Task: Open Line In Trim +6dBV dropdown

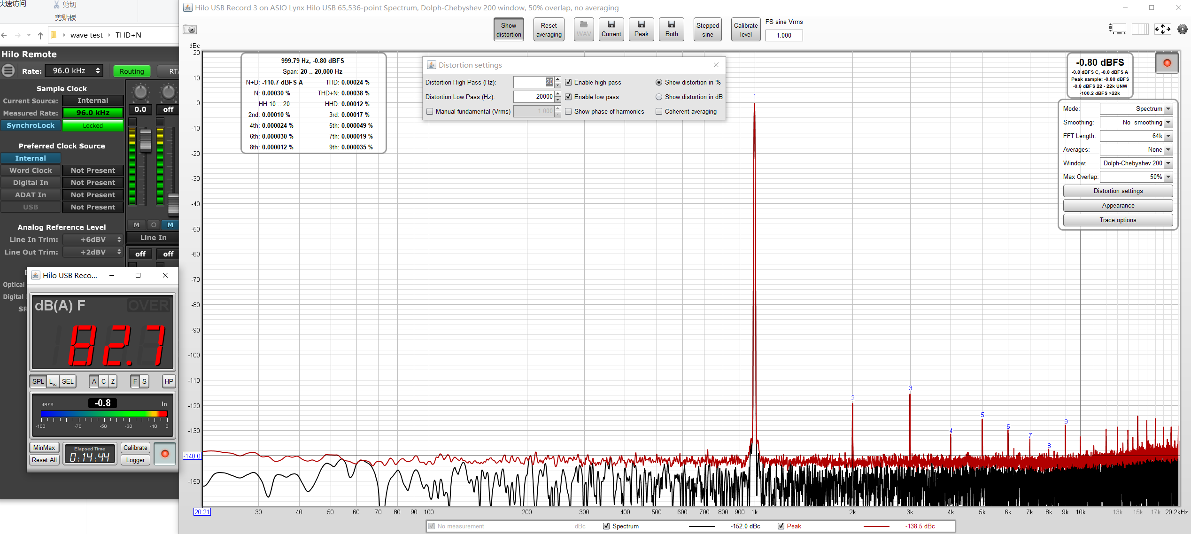Action: 93,240
